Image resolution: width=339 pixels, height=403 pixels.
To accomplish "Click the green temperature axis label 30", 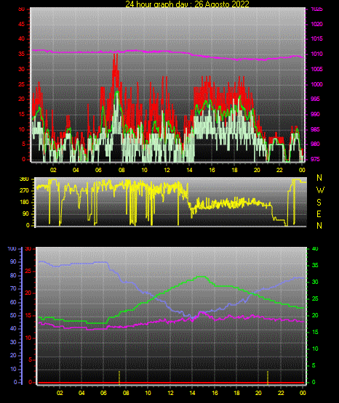I will pyautogui.click(x=315, y=282).
